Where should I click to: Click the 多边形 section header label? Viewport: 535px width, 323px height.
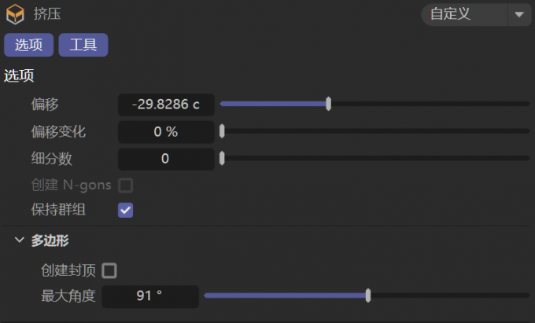click(50, 240)
